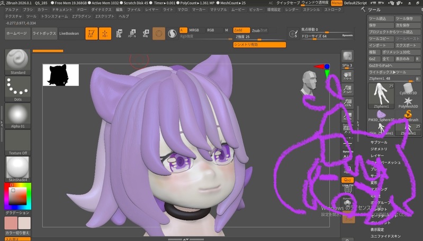Adjust the ドローサイズ 64 slider

click(327, 36)
